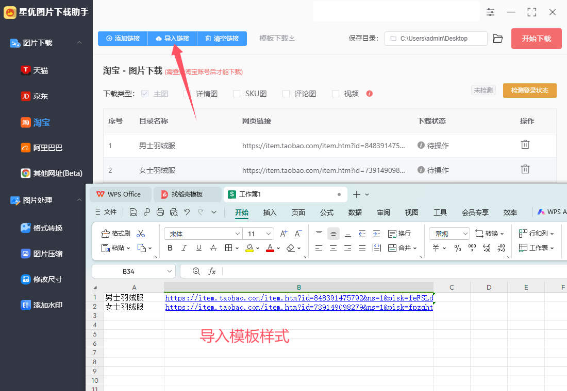Click the cut scissors icon in WPS ribbon
Viewport: 567px width, 391px height.
coord(141,234)
